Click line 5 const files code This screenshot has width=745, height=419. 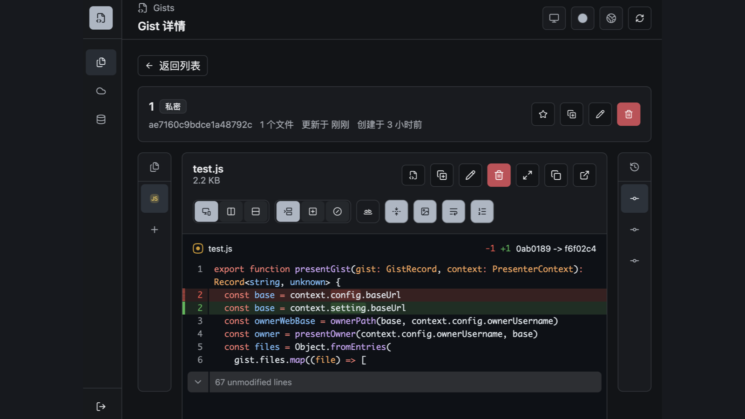pos(308,347)
